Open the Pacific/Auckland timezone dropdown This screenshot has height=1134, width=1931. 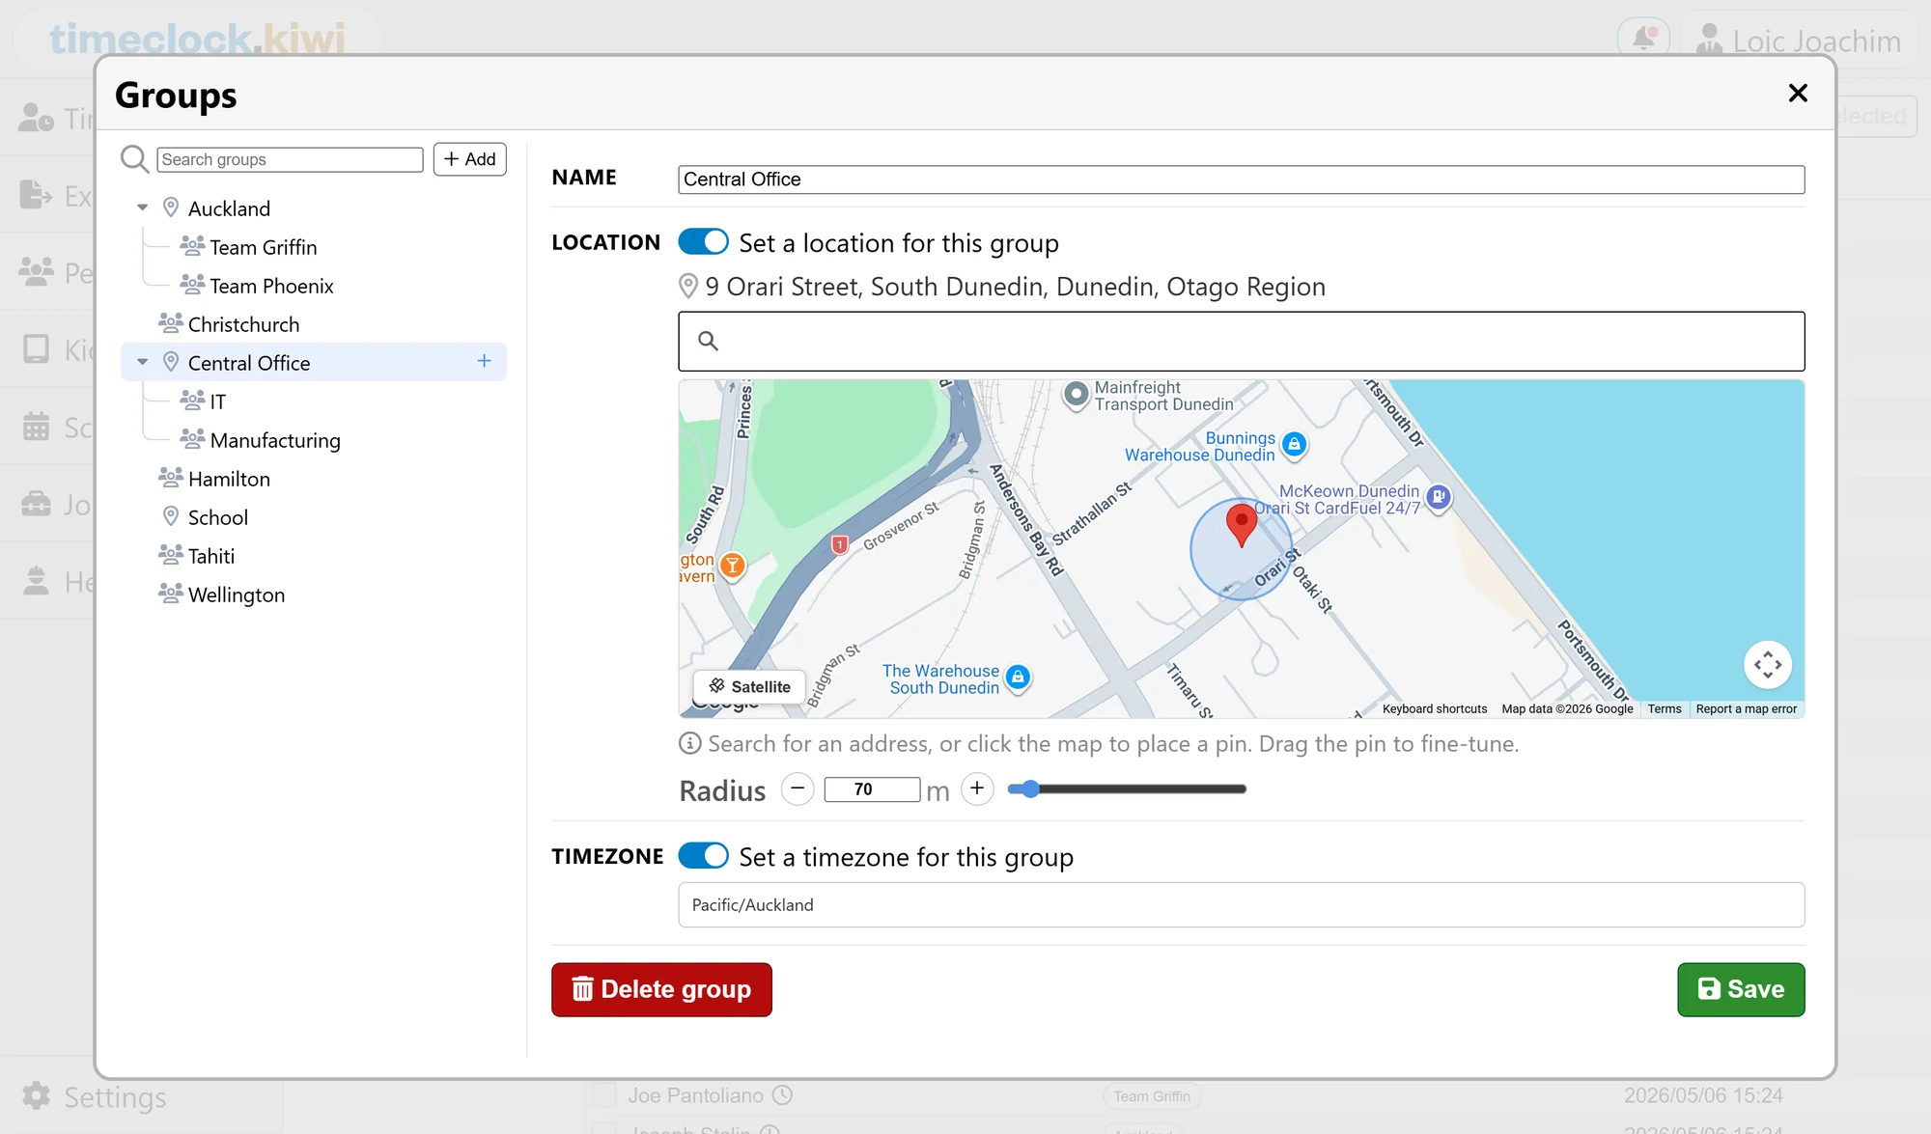click(x=1241, y=905)
